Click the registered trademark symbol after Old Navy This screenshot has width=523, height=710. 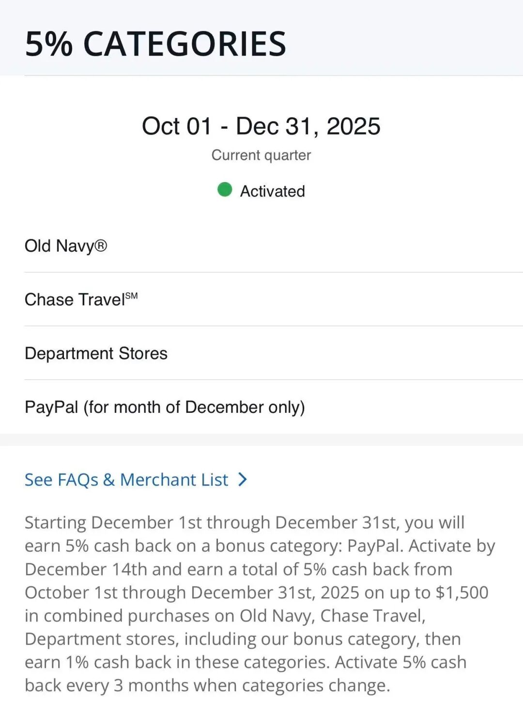(x=101, y=246)
